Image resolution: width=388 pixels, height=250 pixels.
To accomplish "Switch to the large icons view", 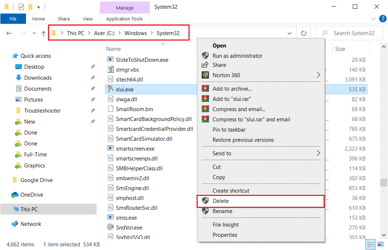I will (x=381, y=244).
